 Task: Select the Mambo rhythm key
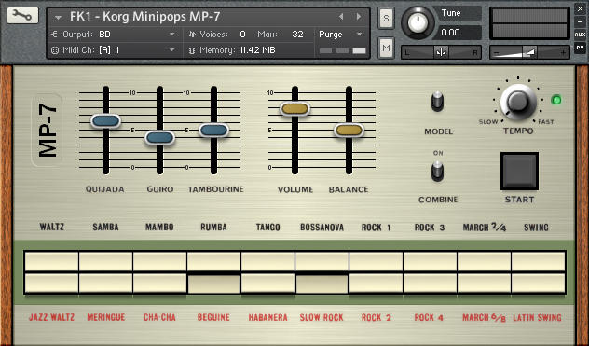(x=159, y=261)
